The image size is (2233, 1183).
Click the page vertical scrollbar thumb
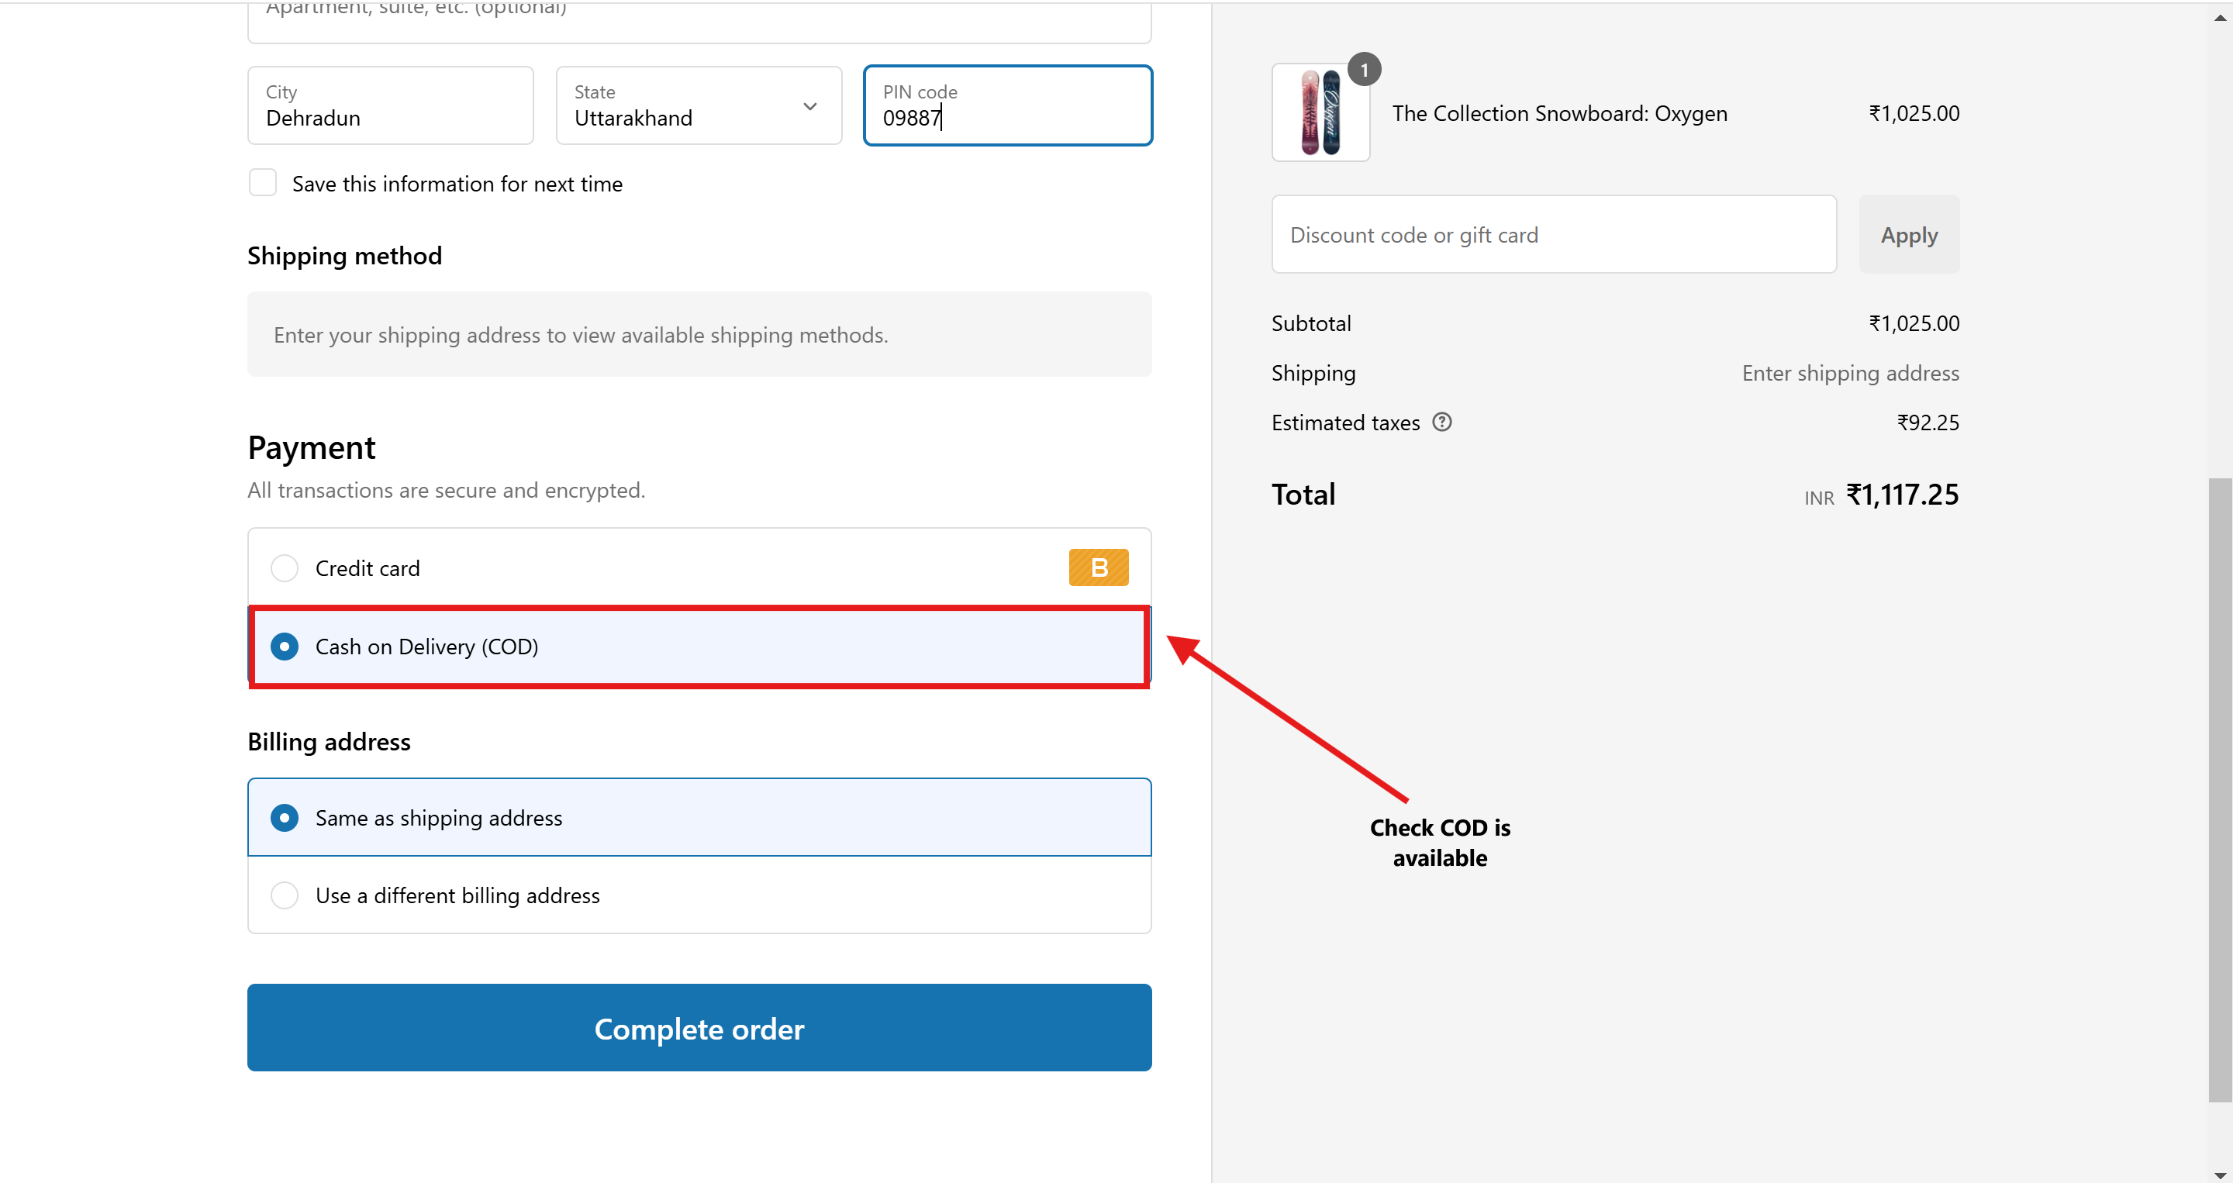click(x=2219, y=788)
